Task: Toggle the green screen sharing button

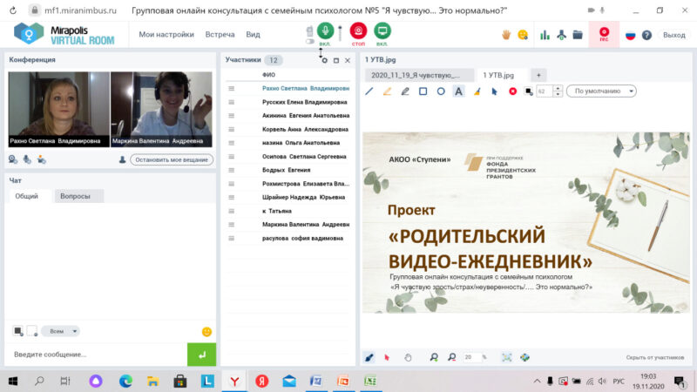Action: pyautogui.click(x=382, y=31)
